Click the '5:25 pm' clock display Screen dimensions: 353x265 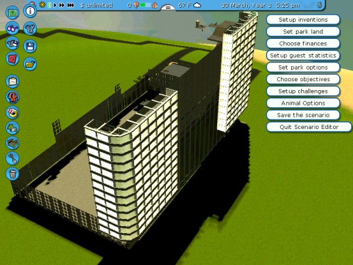tap(288, 5)
